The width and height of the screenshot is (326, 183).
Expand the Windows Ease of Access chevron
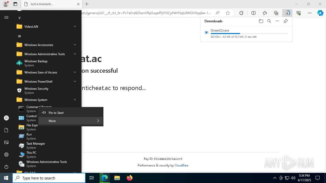point(75,72)
